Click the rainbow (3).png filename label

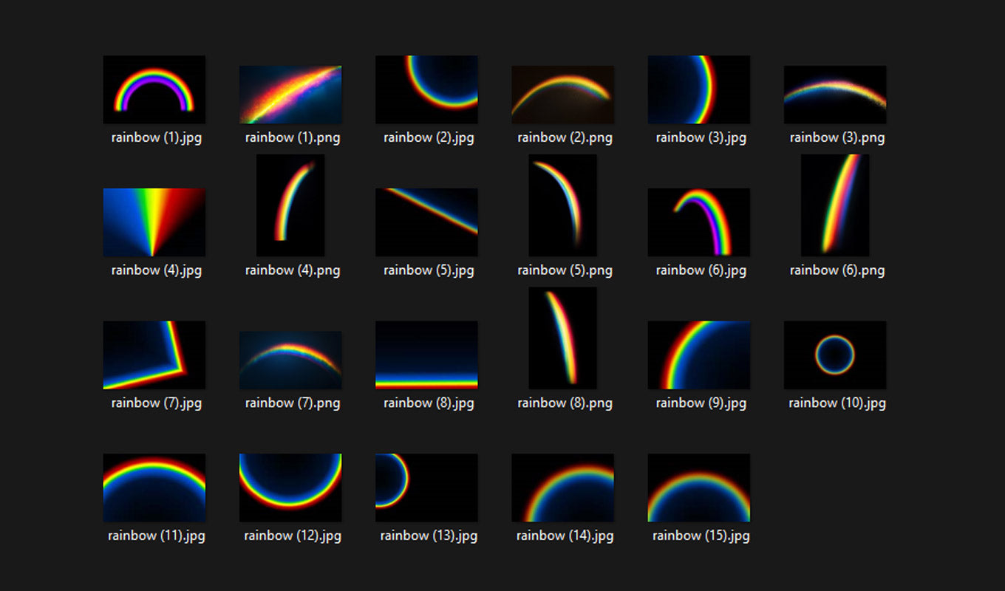(x=837, y=137)
